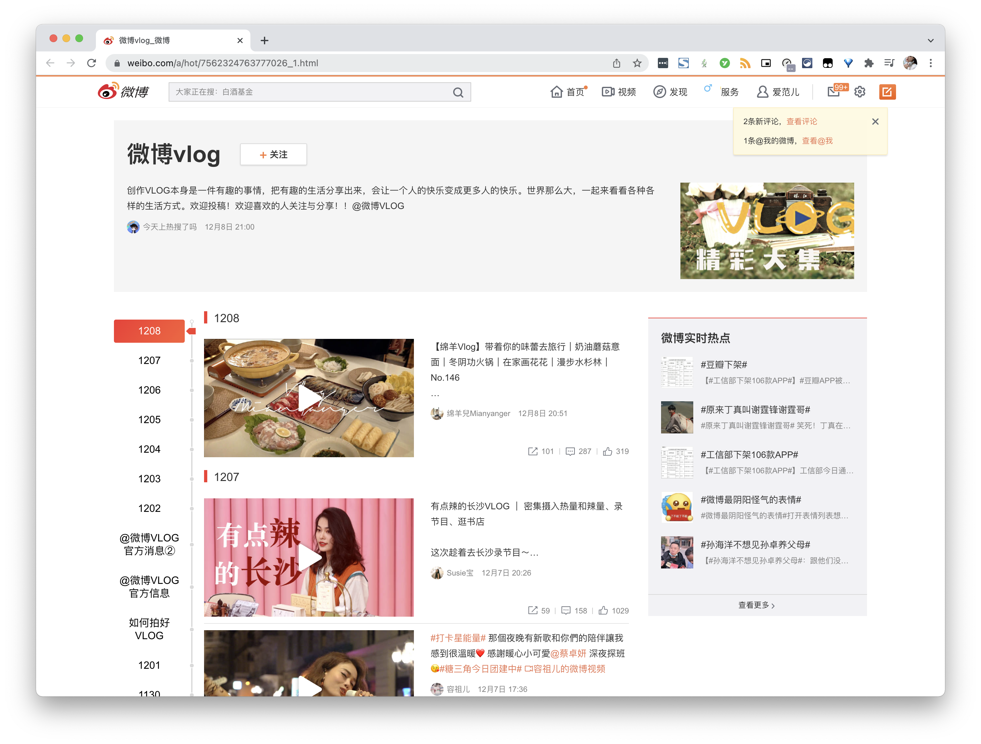981x744 pixels.
Task: Like the 绵羊Vlog post thumbs-up icon
Action: click(608, 451)
